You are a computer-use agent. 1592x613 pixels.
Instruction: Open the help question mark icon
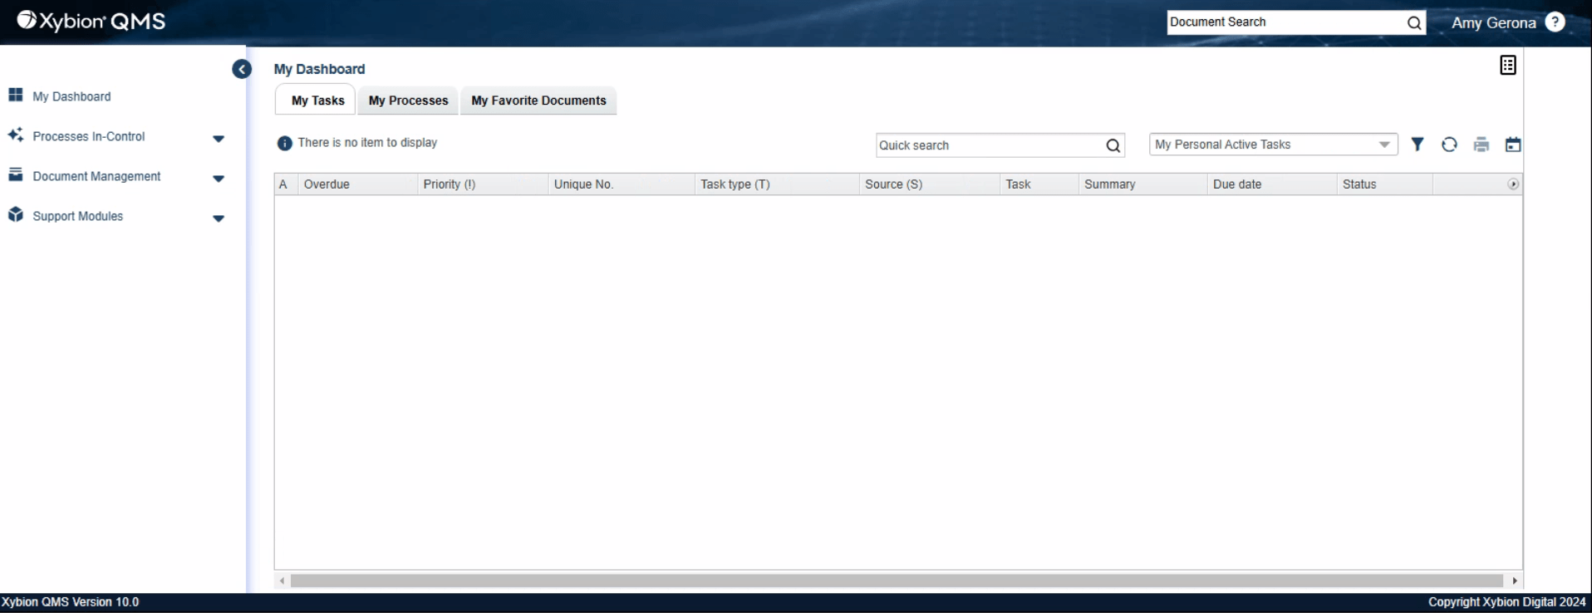[1555, 22]
